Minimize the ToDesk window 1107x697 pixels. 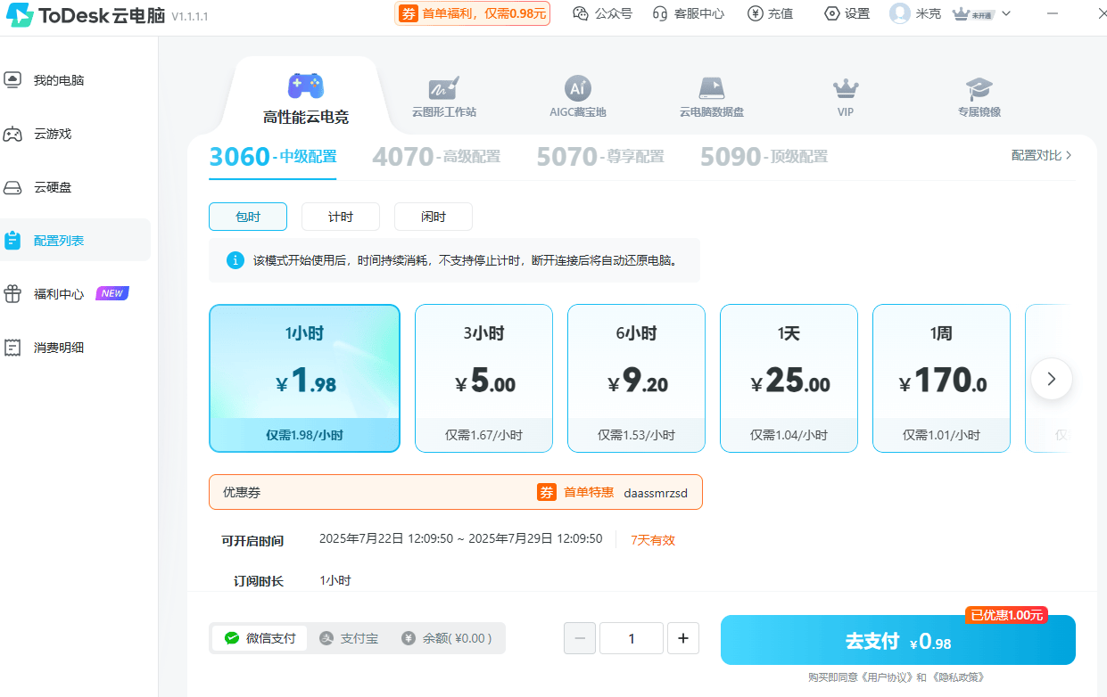(x=1053, y=13)
